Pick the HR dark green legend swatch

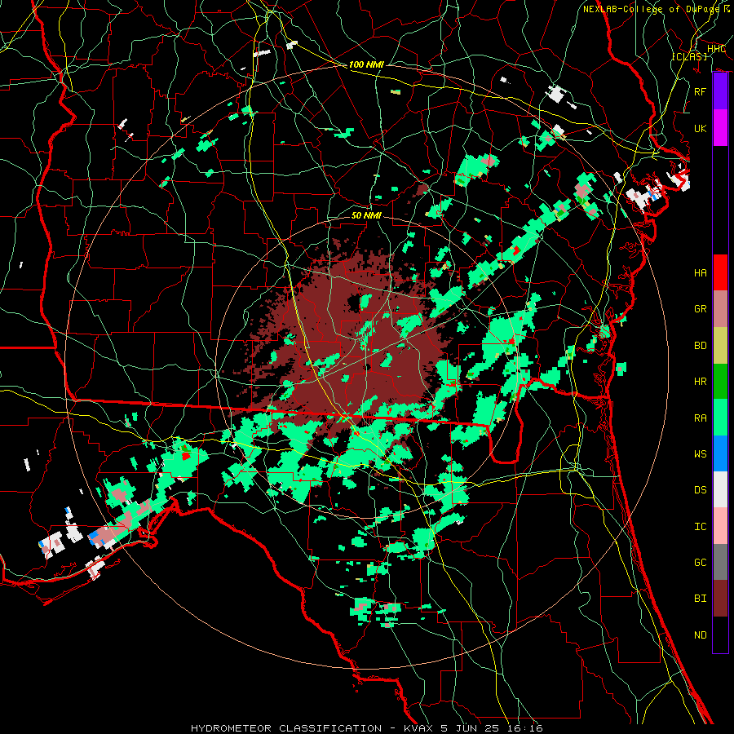(720, 381)
